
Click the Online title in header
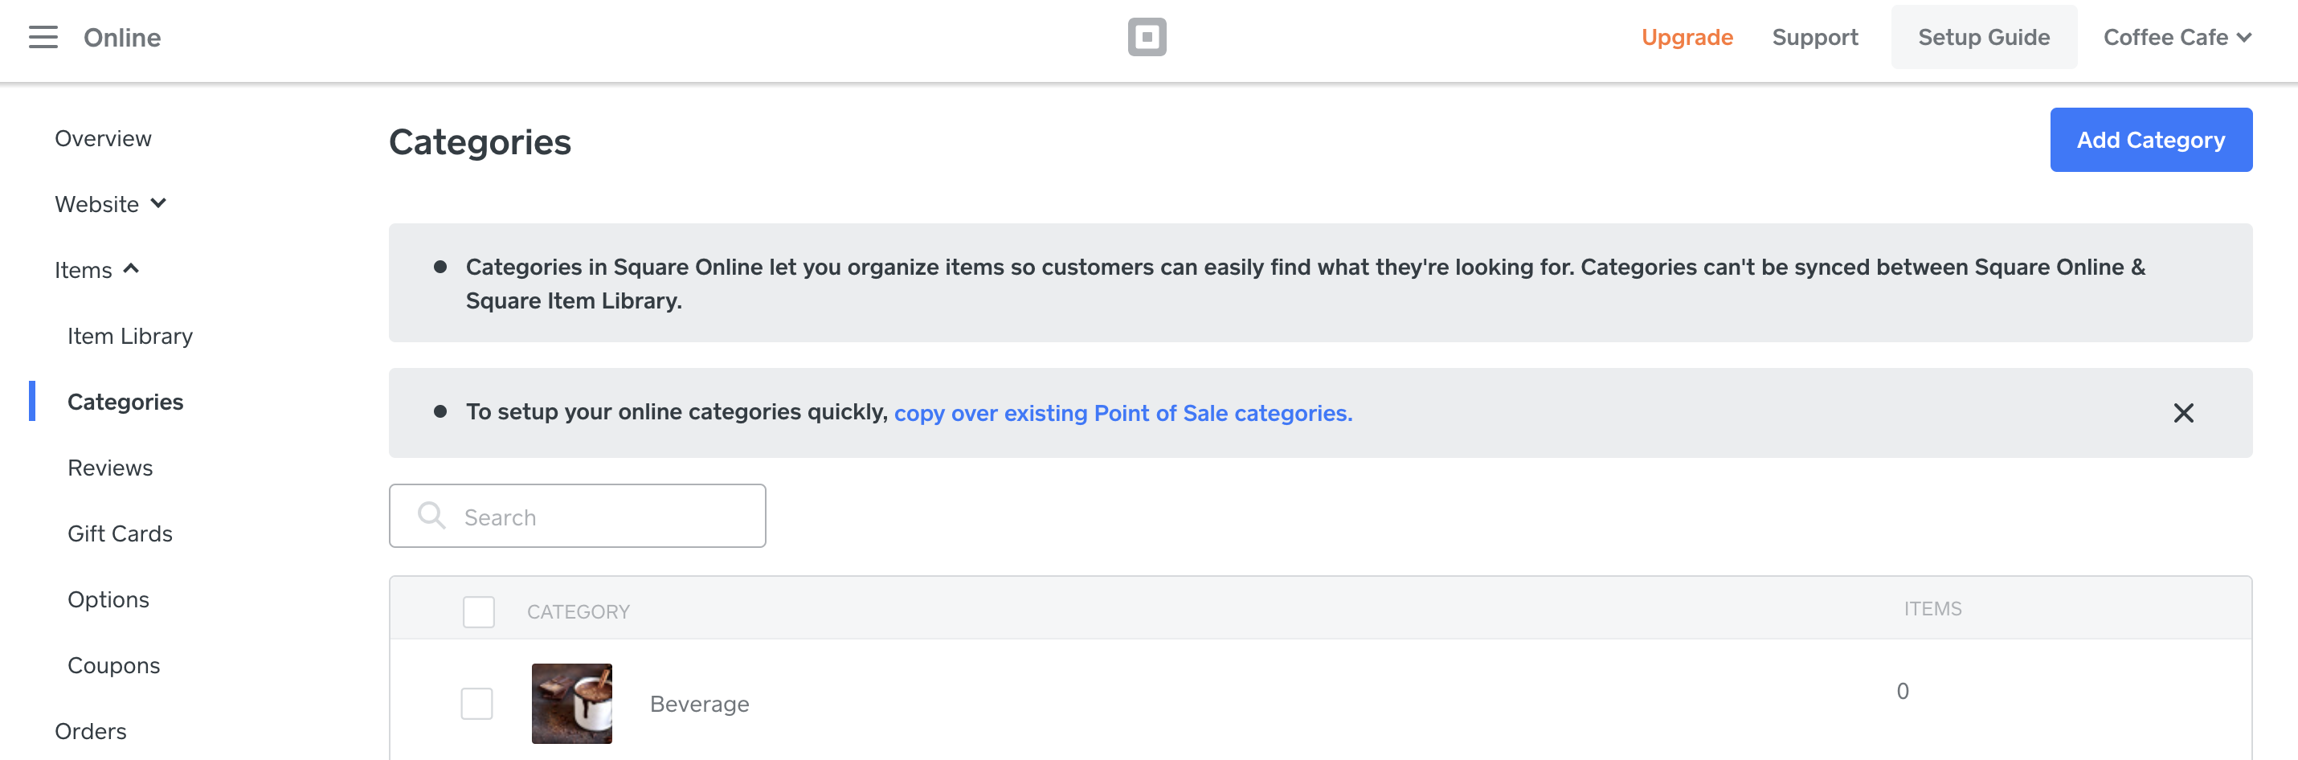(x=122, y=38)
